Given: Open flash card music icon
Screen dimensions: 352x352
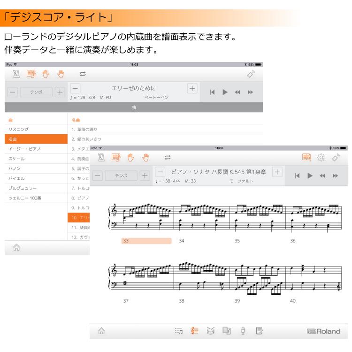Looking at the screenshot, I should [227, 331].
